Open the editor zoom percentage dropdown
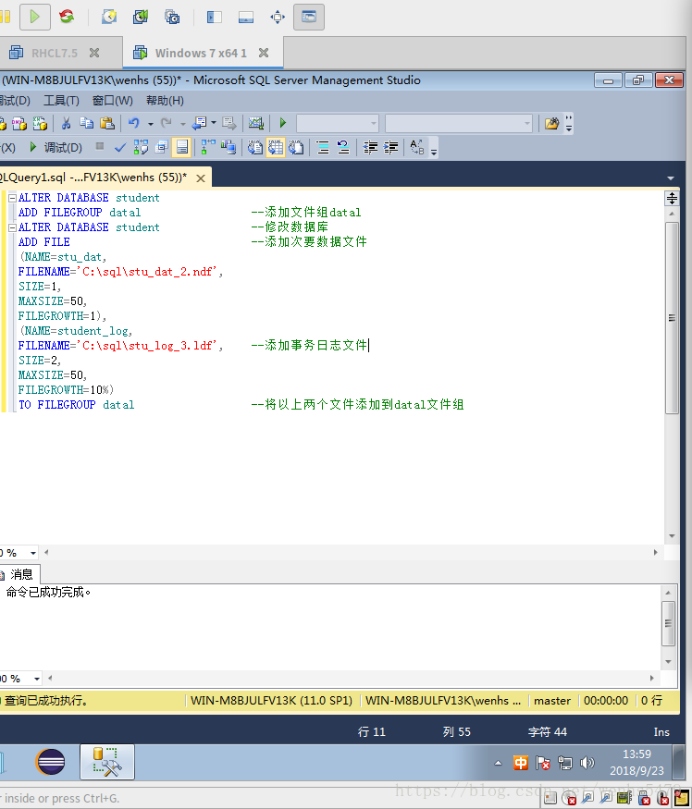 point(33,553)
